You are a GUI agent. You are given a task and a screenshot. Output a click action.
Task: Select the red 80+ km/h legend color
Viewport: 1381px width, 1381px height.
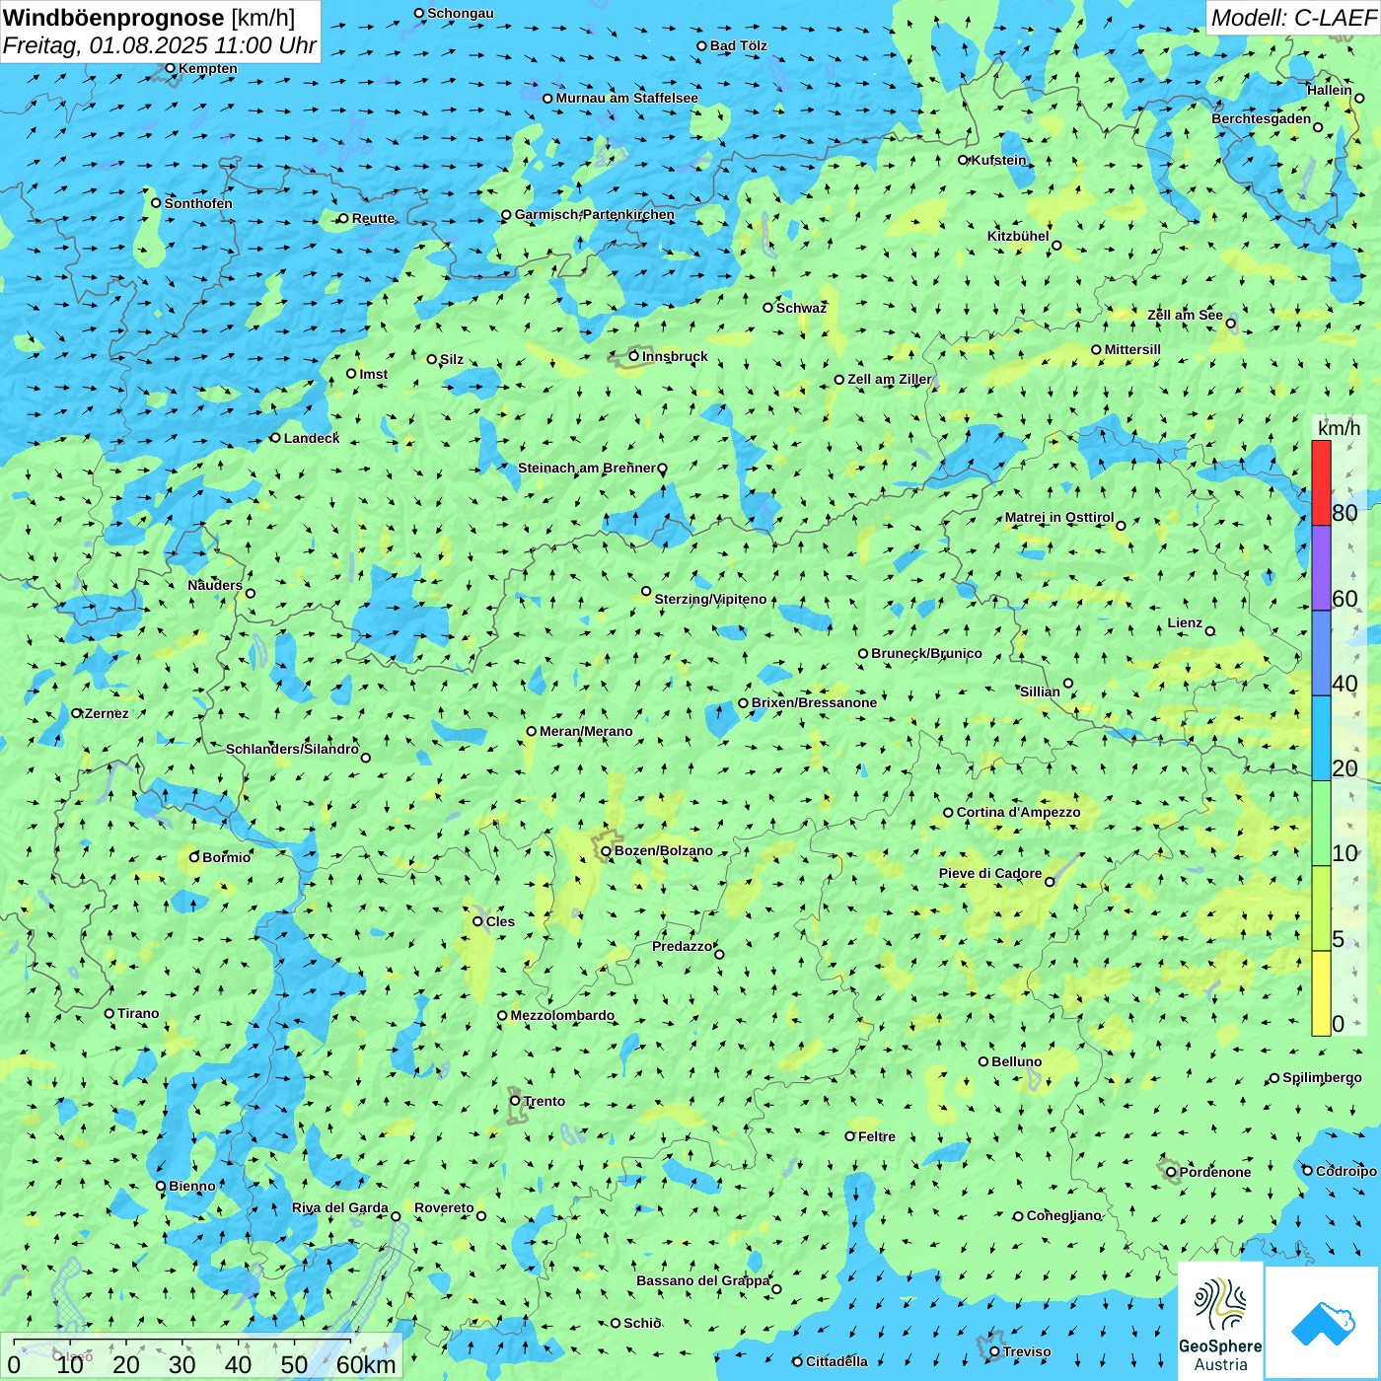click(x=1321, y=482)
